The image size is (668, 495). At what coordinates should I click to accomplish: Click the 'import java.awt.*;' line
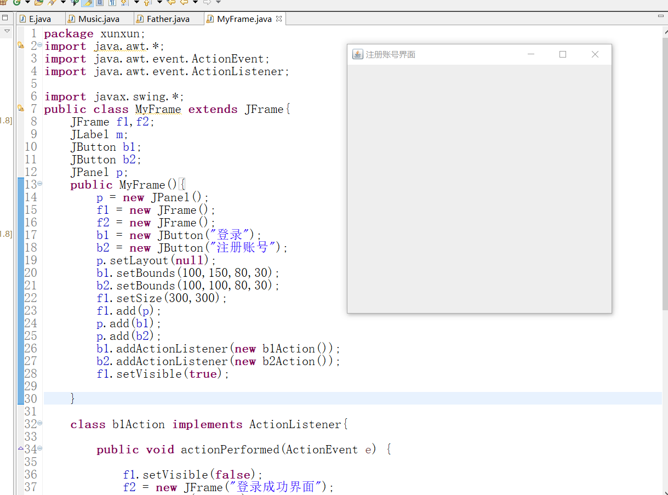tap(104, 46)
